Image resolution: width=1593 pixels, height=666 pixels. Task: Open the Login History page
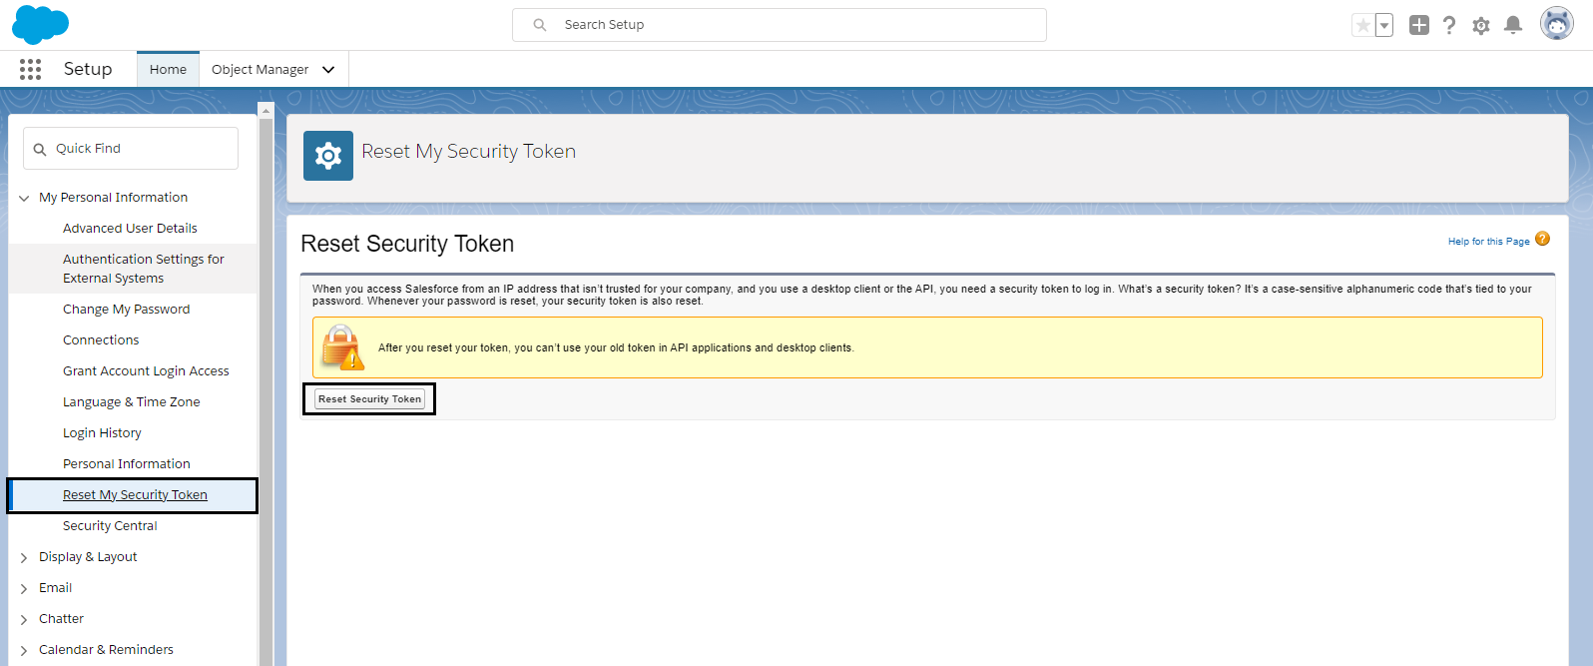coord(102,432)
